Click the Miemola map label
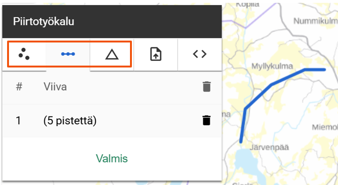338x185 pixels. 325,127
